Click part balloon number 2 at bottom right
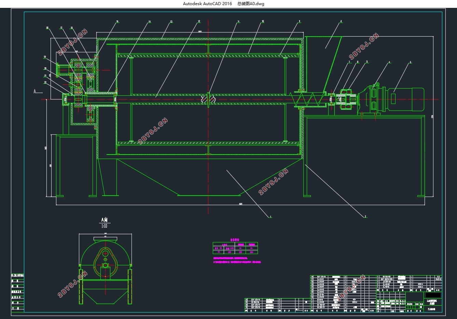This screenshot has width=457, height=319. tap(365, 216)
